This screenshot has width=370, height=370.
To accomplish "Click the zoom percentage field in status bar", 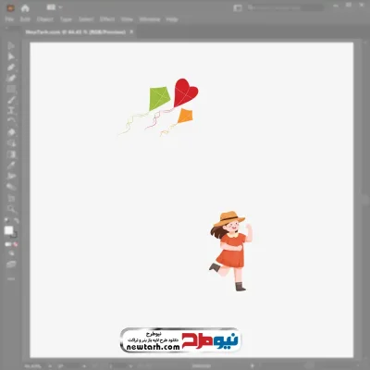I will point(34,366).
